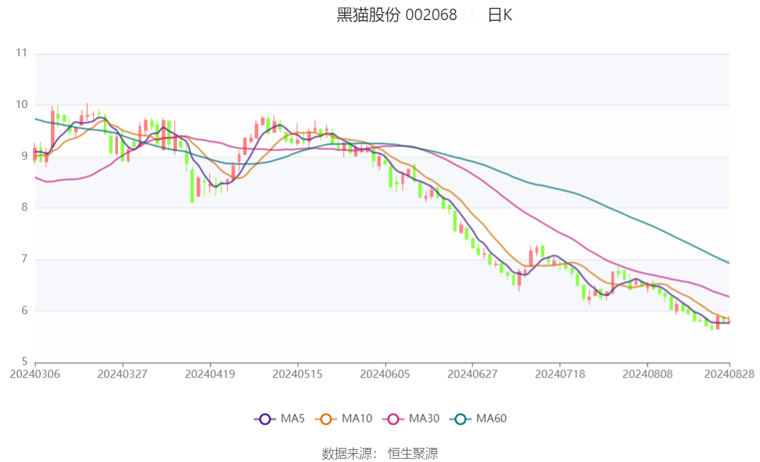Click the y-axis value 7

pos(24,259)
